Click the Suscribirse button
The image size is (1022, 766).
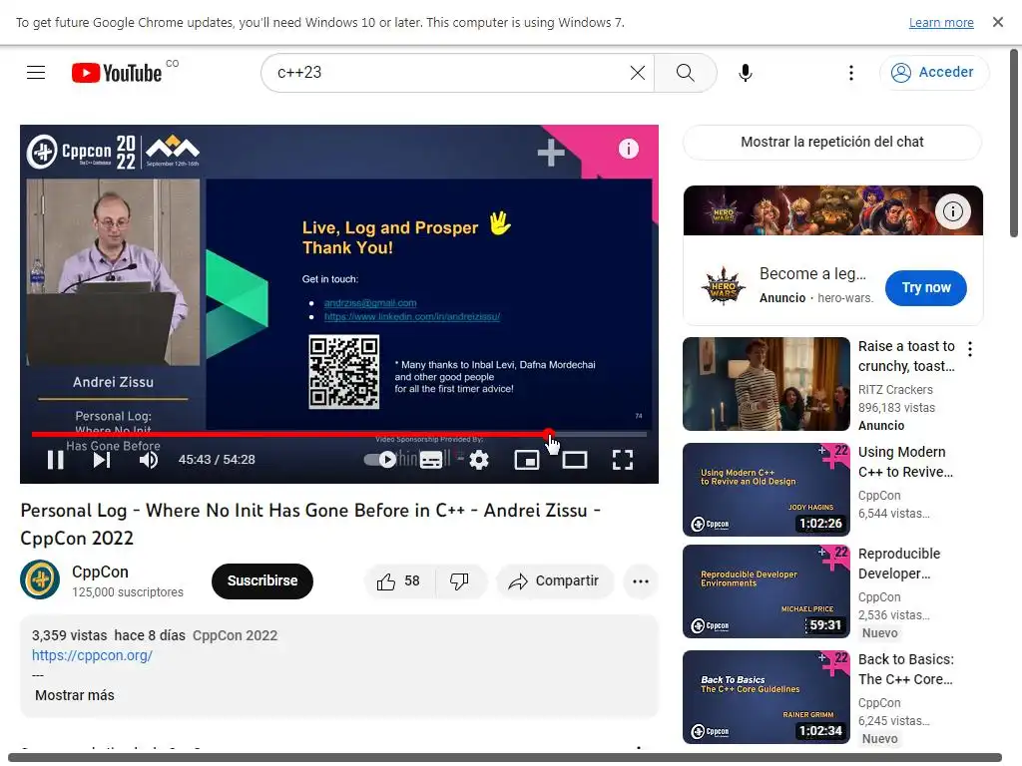point(262,581)
